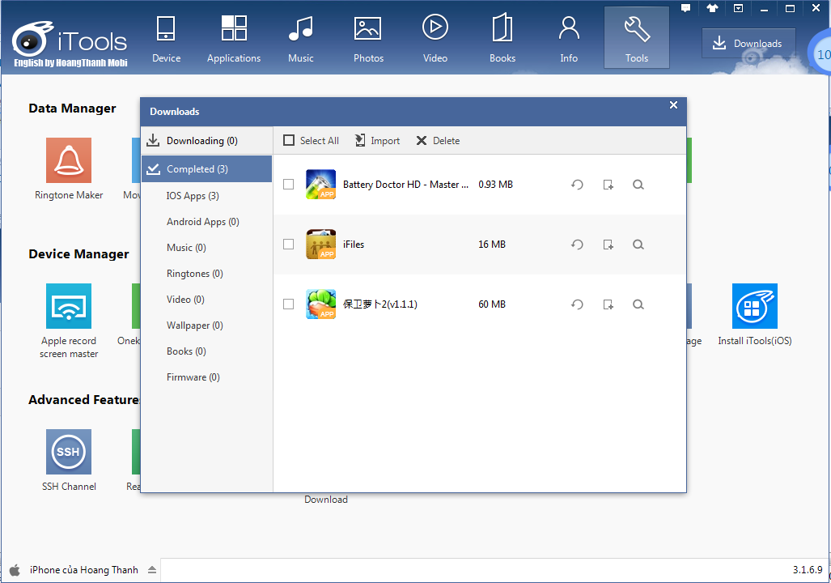Locate 保卫萝卜2 file with magnifier icon
Viewport: 831px width, 583px height.
[x=638, y=304]
